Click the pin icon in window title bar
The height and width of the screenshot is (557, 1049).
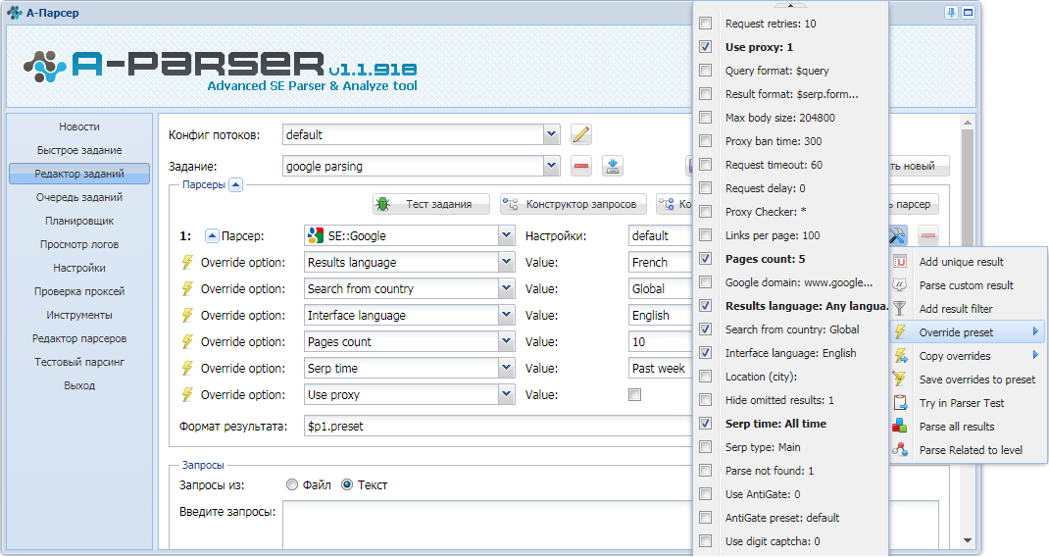click(x=951, y=13)
